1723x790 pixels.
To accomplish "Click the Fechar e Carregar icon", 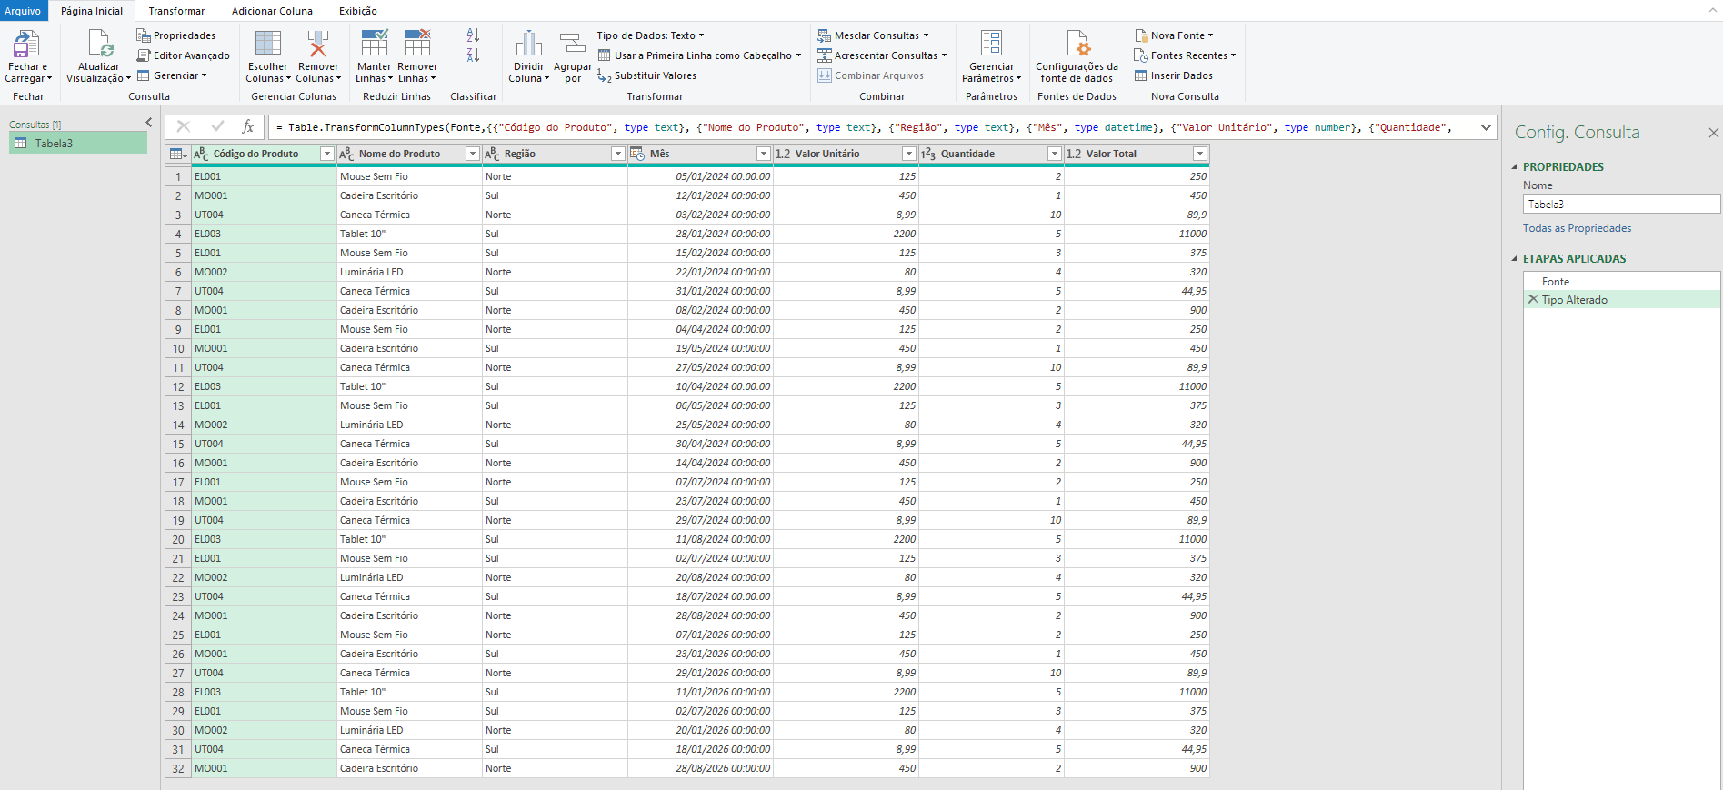I will (x=26, y=44).
